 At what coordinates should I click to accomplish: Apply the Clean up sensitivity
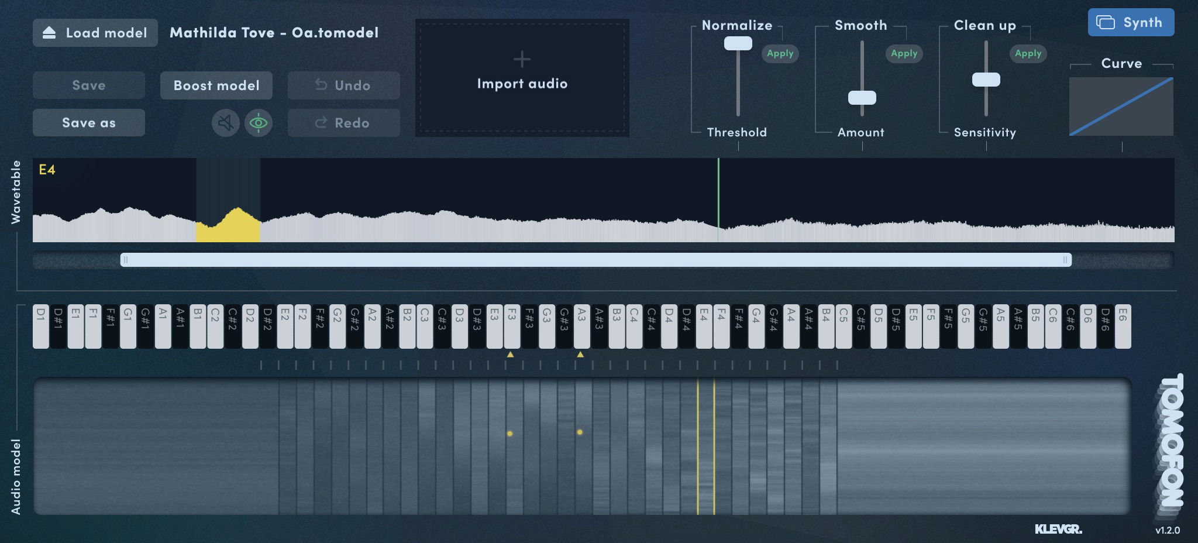pos(1028,53)
